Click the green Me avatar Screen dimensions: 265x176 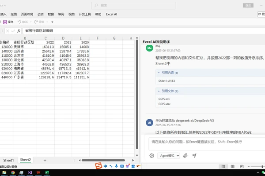(150, 48)
